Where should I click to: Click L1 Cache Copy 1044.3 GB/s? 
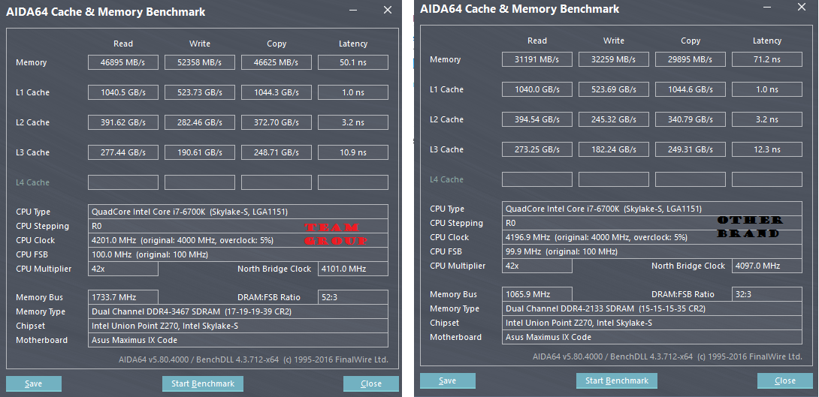tap(277, 92)
